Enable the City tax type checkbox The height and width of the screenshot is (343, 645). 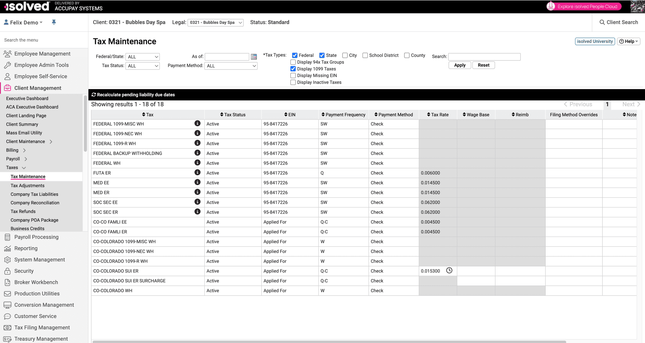point(345,55)
